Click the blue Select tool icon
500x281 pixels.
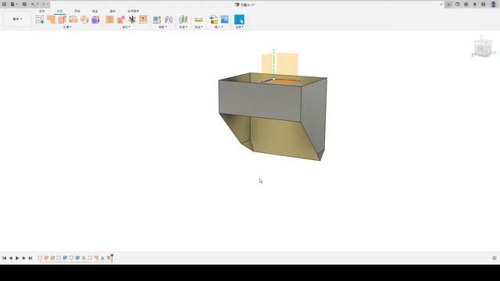click(x=239, y=20)
